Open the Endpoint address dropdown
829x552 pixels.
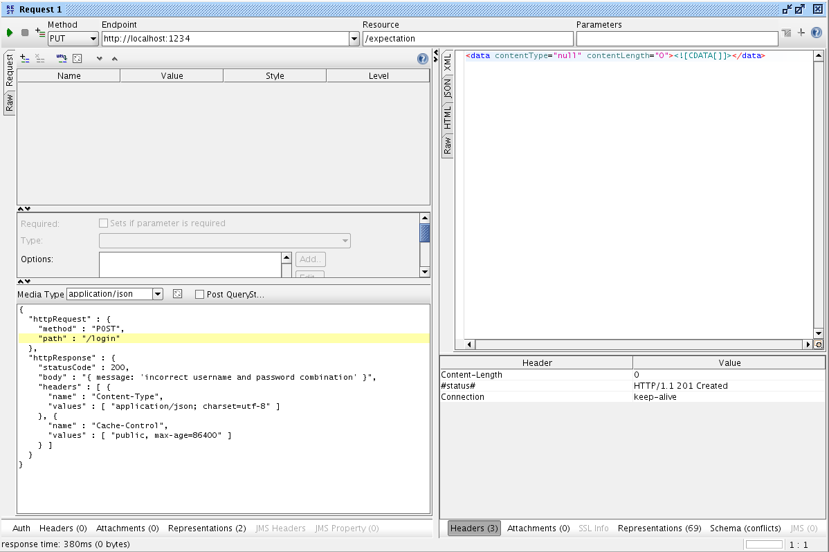click(x=354, y=39)
